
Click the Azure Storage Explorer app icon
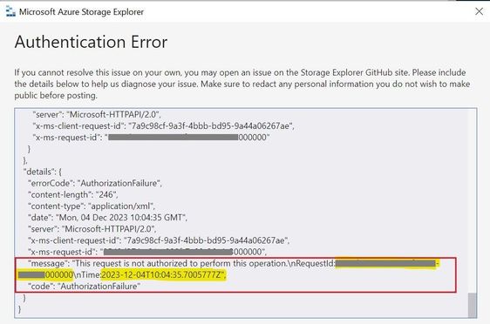[x=10, y=11]
